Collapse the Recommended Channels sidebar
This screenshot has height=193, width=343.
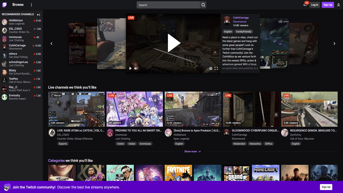(38, 15)
